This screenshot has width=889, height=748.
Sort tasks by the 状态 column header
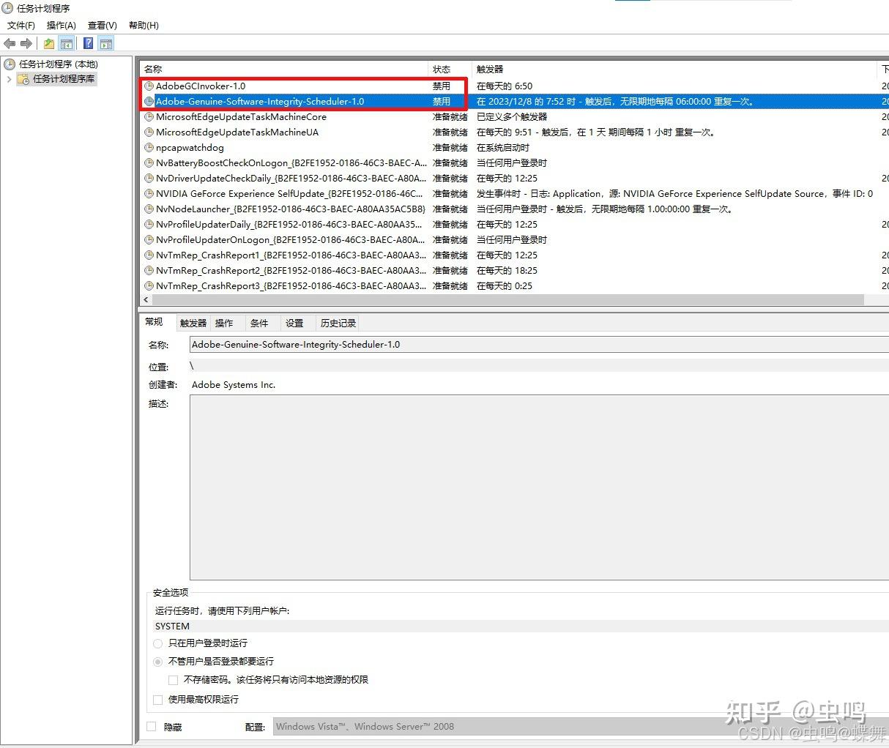441,69
